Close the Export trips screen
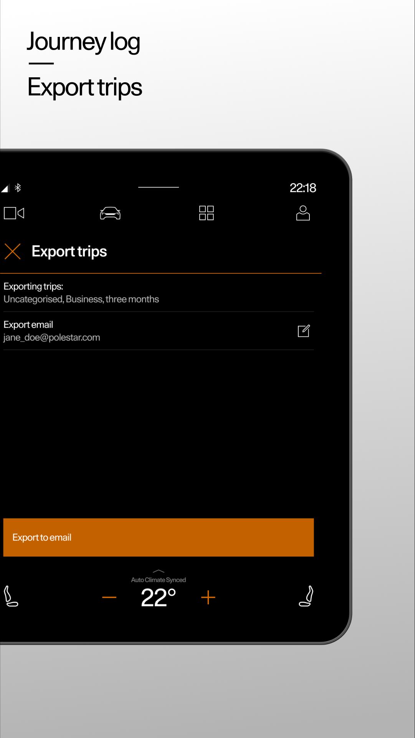415x738 pixels. point(13,251)
